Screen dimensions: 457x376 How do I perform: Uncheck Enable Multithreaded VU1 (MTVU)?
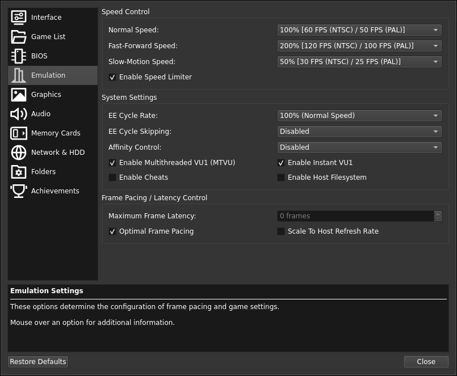[112, 163]
